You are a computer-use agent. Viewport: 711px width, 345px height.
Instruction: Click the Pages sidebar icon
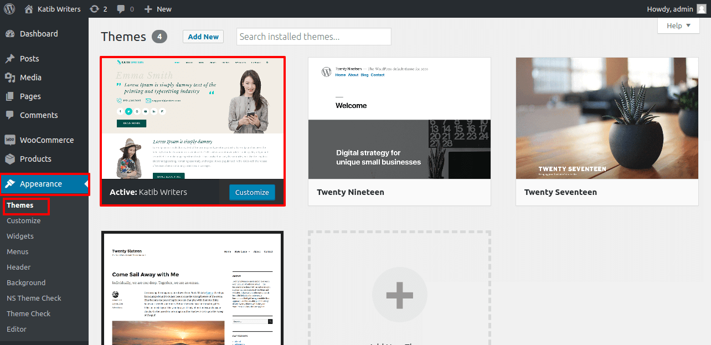[x=10, y=96]
